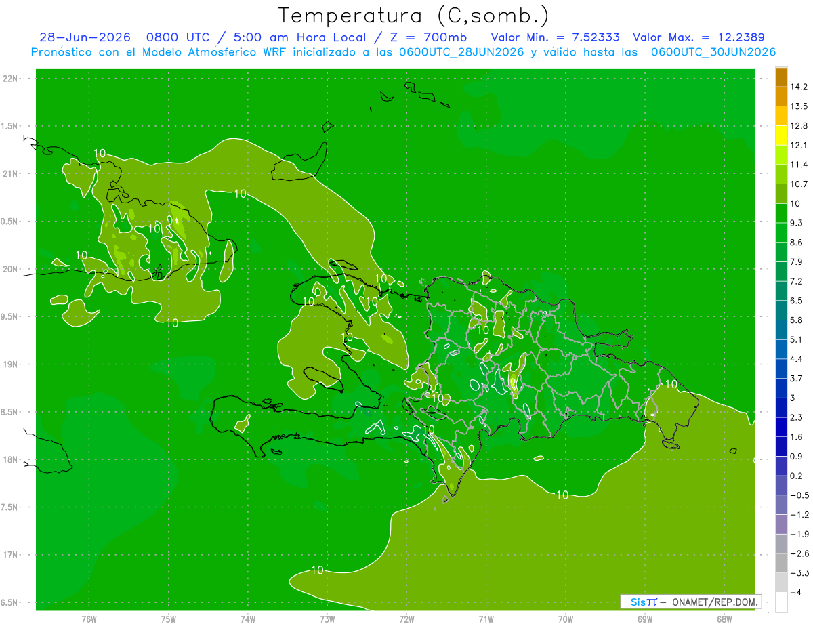Select the "Valor Max. = 12.2389" text
The width and height of the screenshot is (813, 628).
point(699,37)
